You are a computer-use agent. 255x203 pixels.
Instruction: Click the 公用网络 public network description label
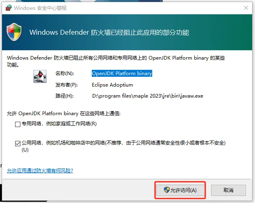(124, 146)
